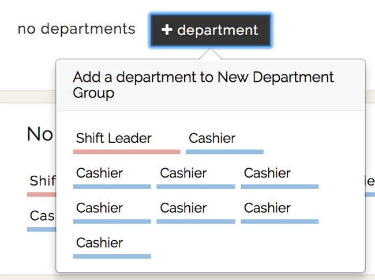Select the lone Cashier in popover's bottom row
The height and width of the screenshot is (280, 375).
pos(100,243)
